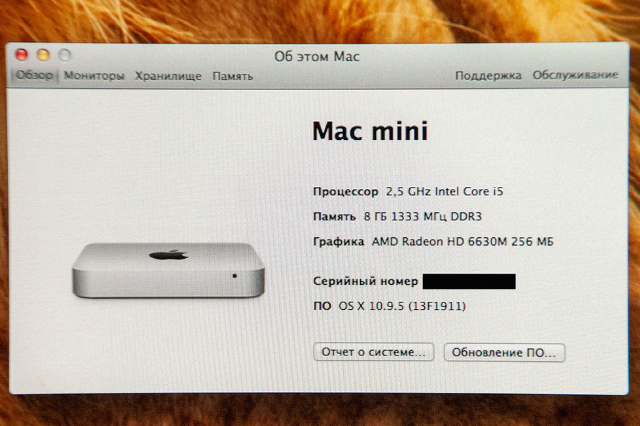Click the Apple logo on Mac mini image
The image size is (640, 426).
pos(169,255)
